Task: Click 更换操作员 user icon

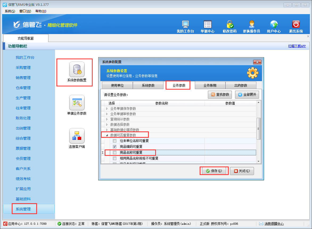Action: [251, 25]
